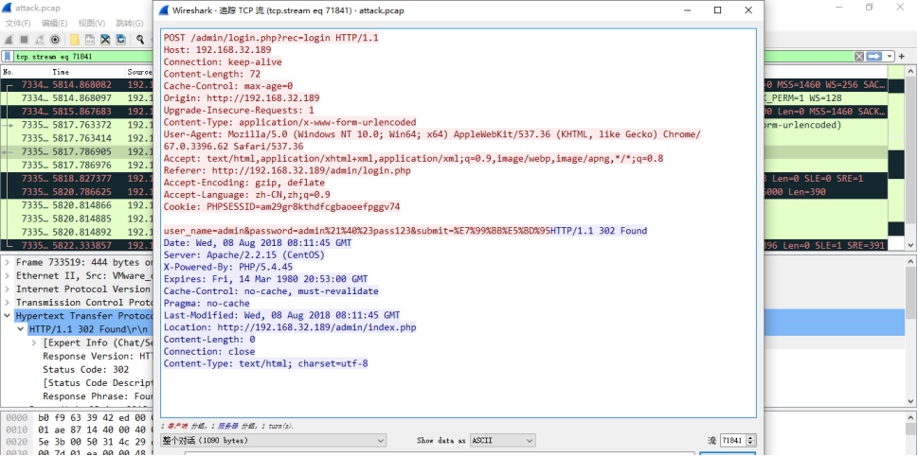Screen dimensions: 918x456
Task: Select packet row at time 5817.763414
Action: [77, 138]
